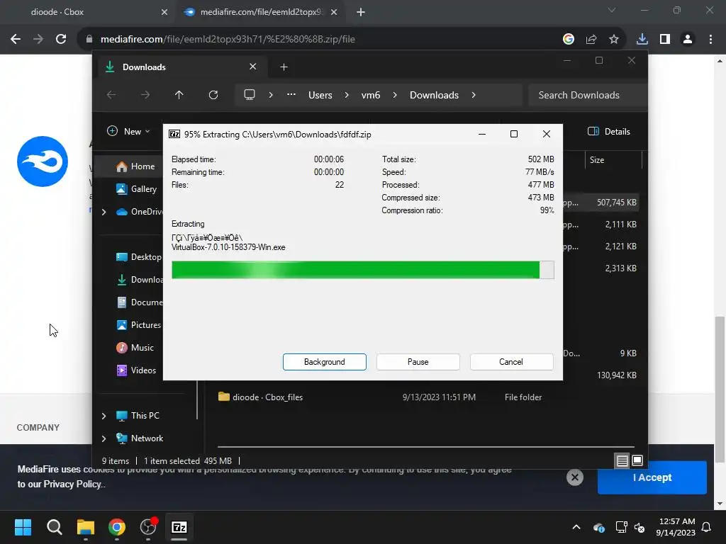Click vm6 in the breadcrumb
The width and height of the screenshot is (726, 544).
[370, 95]
